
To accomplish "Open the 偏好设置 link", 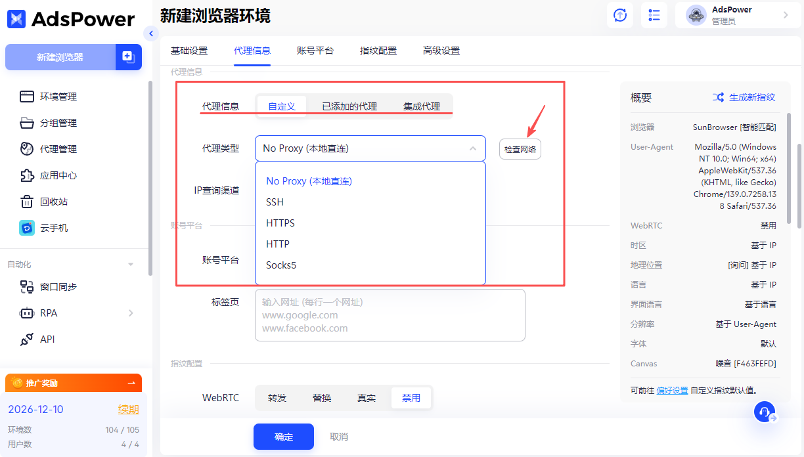I will point(672,390).
